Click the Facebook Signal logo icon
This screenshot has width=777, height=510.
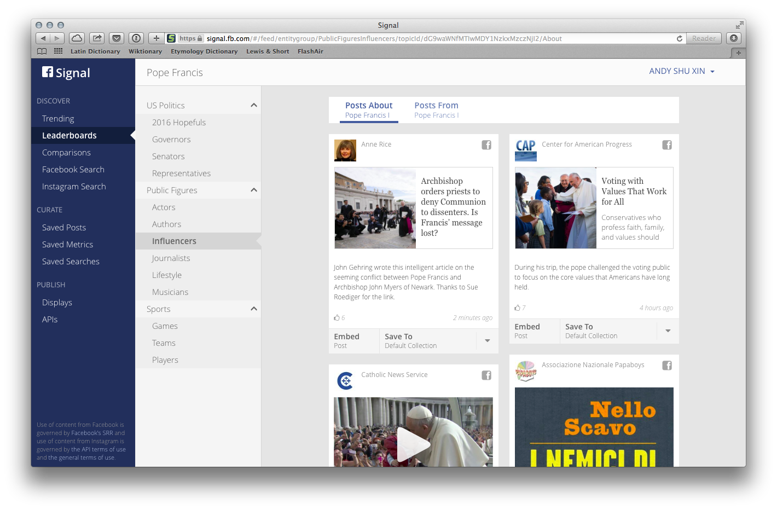[x=48, y=72]
